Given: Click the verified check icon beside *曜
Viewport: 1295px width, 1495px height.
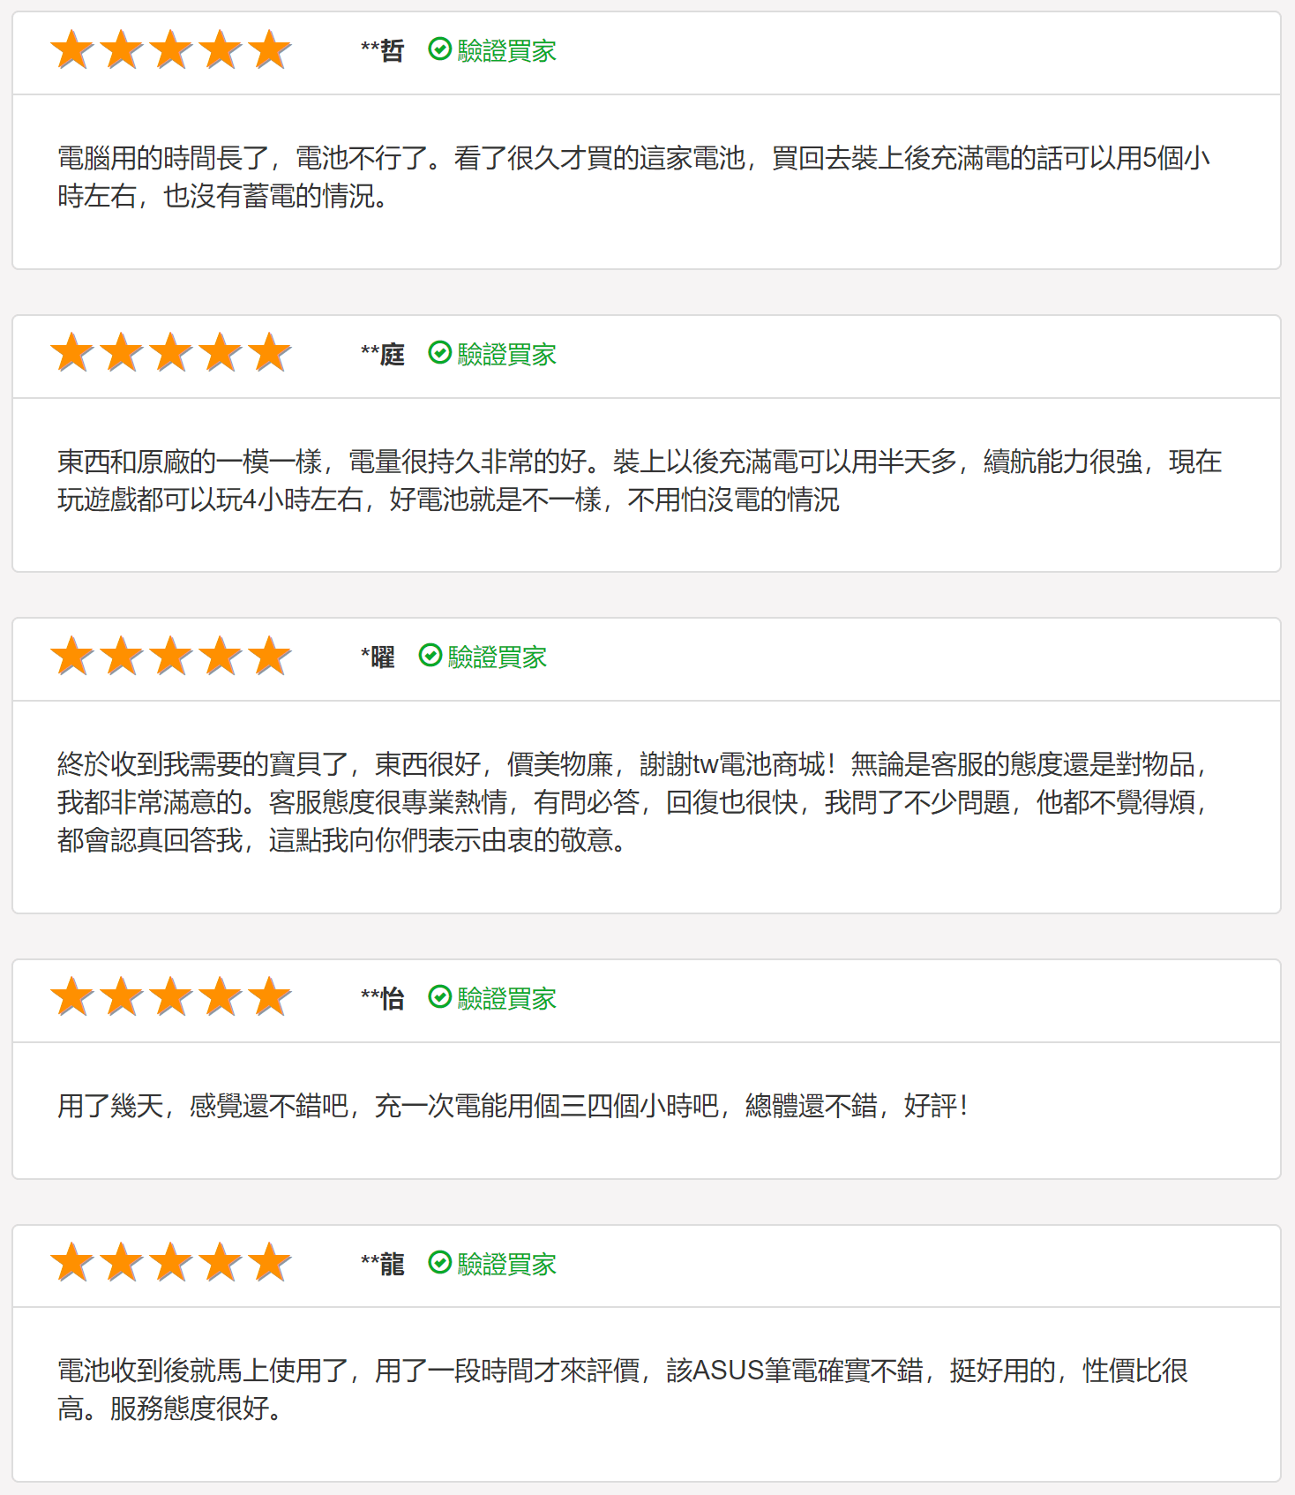Looking at the screenshot, I should click(x=430, y=656).
